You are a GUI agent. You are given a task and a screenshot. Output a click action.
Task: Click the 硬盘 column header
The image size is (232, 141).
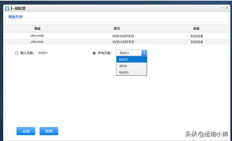point(37,28)
